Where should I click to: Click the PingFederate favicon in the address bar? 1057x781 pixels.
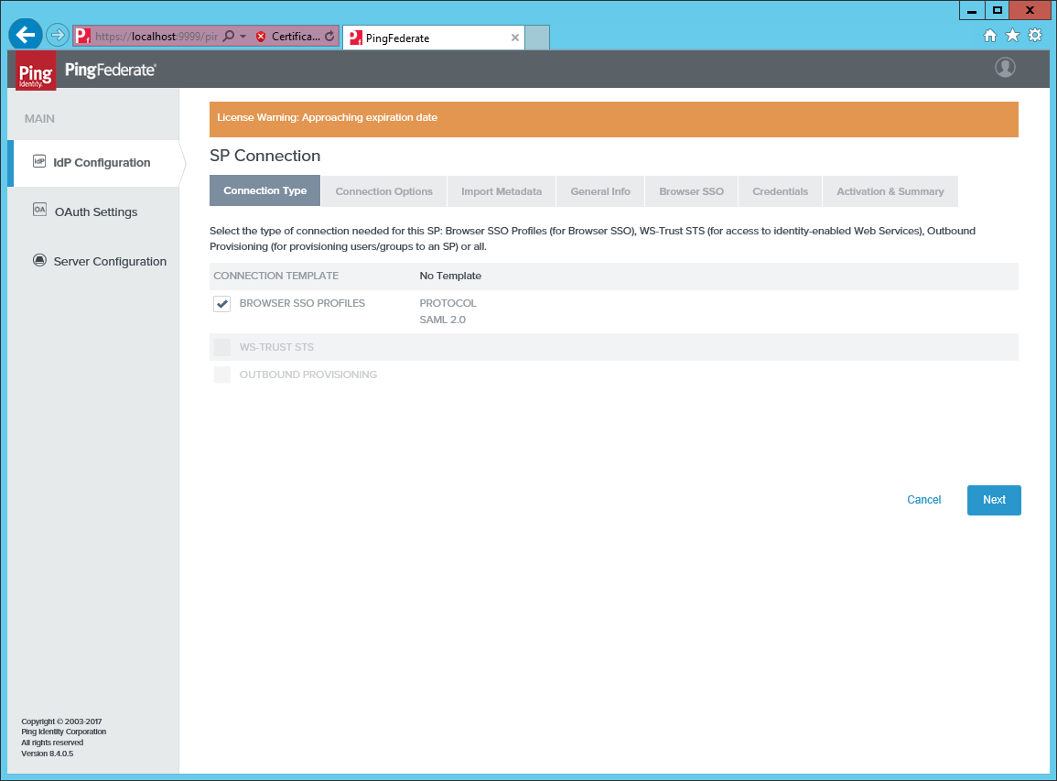pyautogui.click(x=82, y=36)
